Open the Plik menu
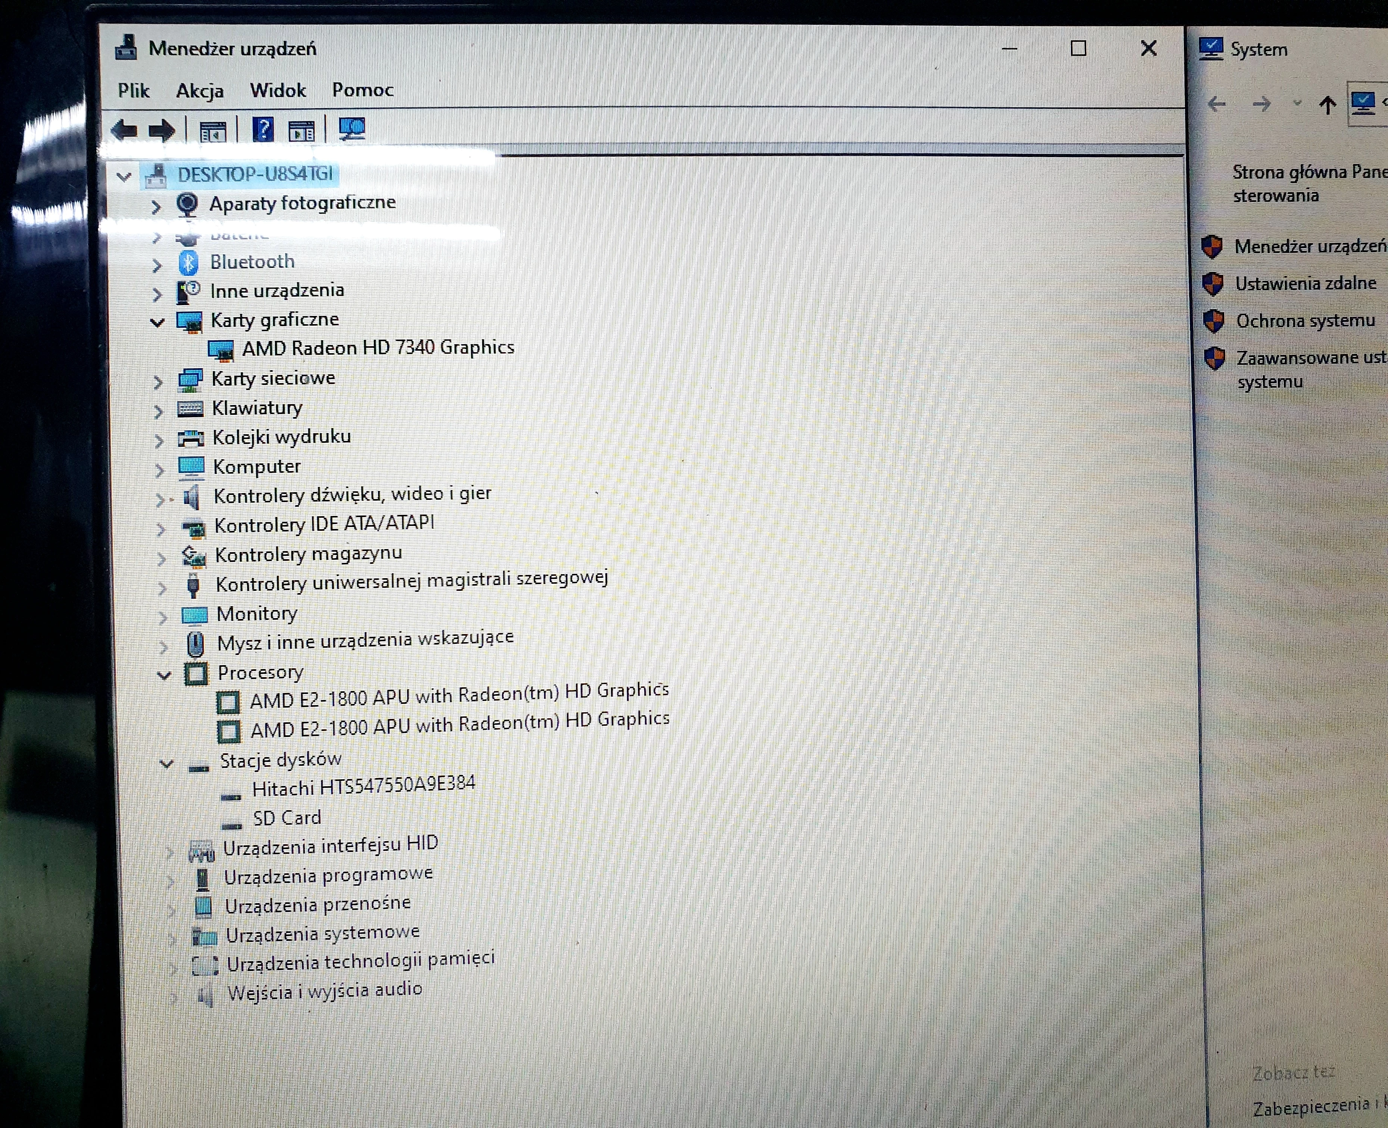 click(x=133, y=90)
